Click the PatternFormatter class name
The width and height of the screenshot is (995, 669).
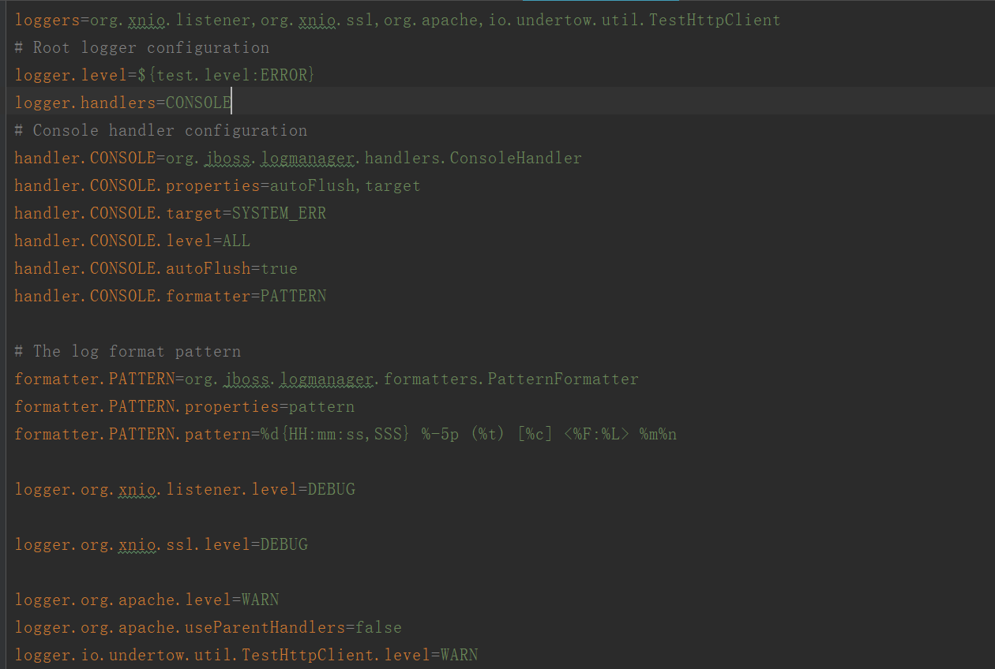coord(563,379)
